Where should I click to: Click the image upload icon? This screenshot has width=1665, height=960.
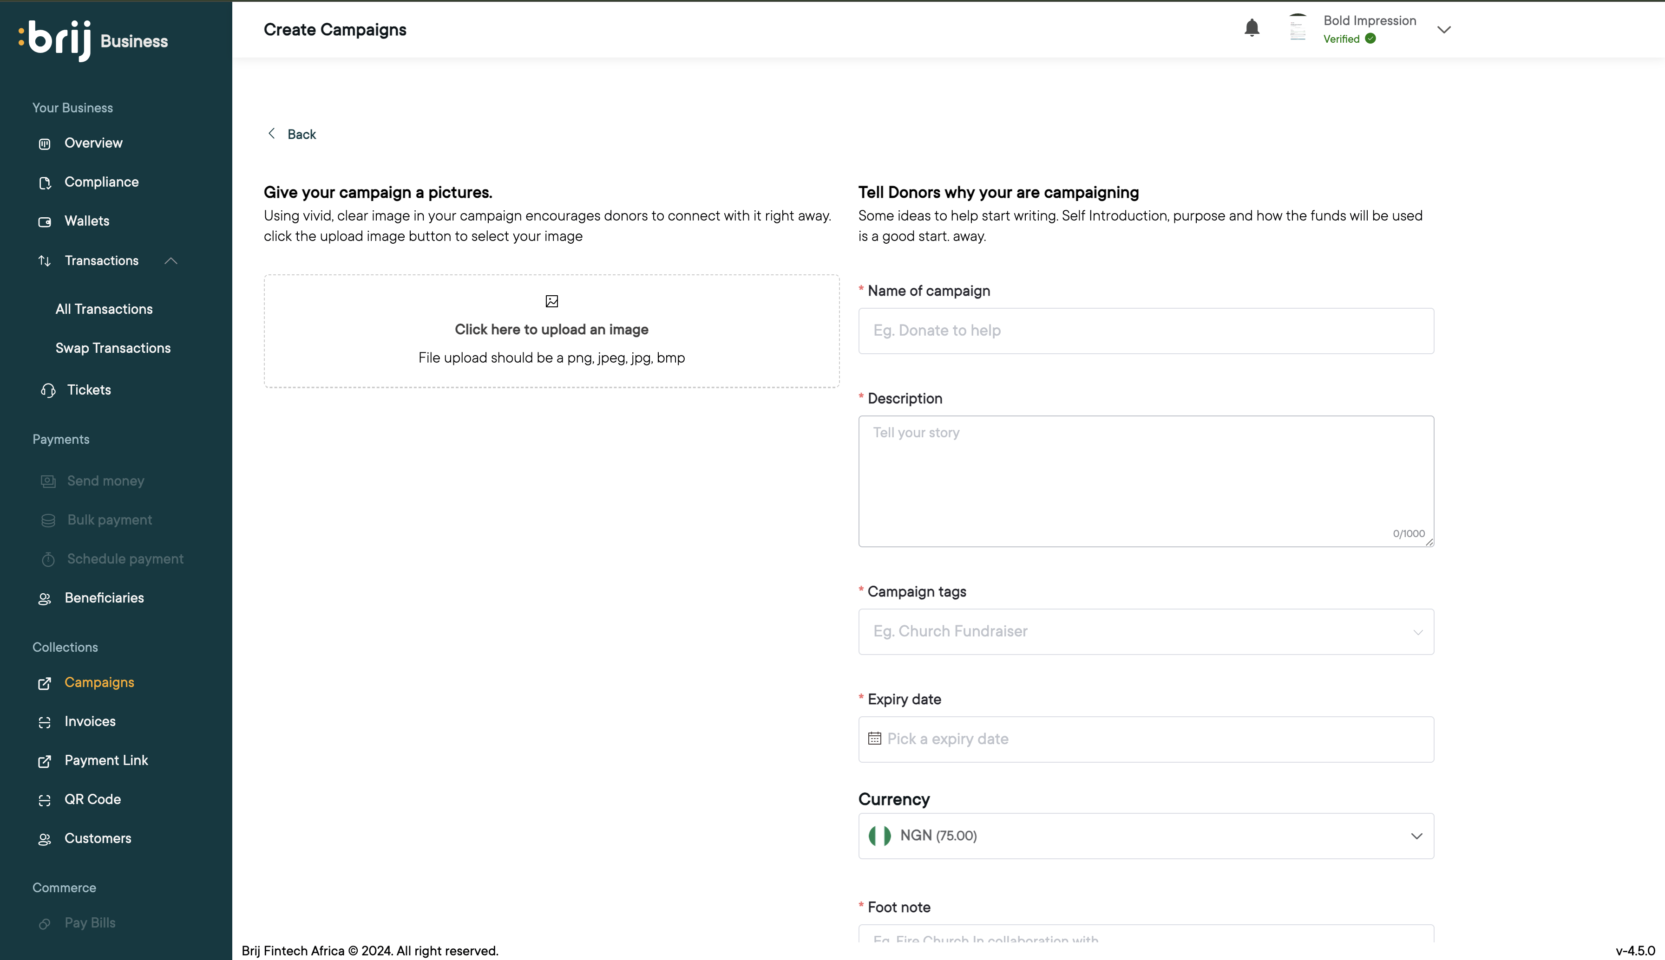(551, 301)
